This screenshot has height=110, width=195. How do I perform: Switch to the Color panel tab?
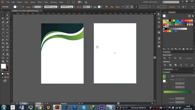[x=165, y=12]
